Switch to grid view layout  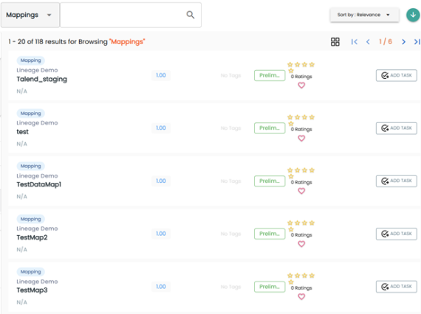click(335, 42)
